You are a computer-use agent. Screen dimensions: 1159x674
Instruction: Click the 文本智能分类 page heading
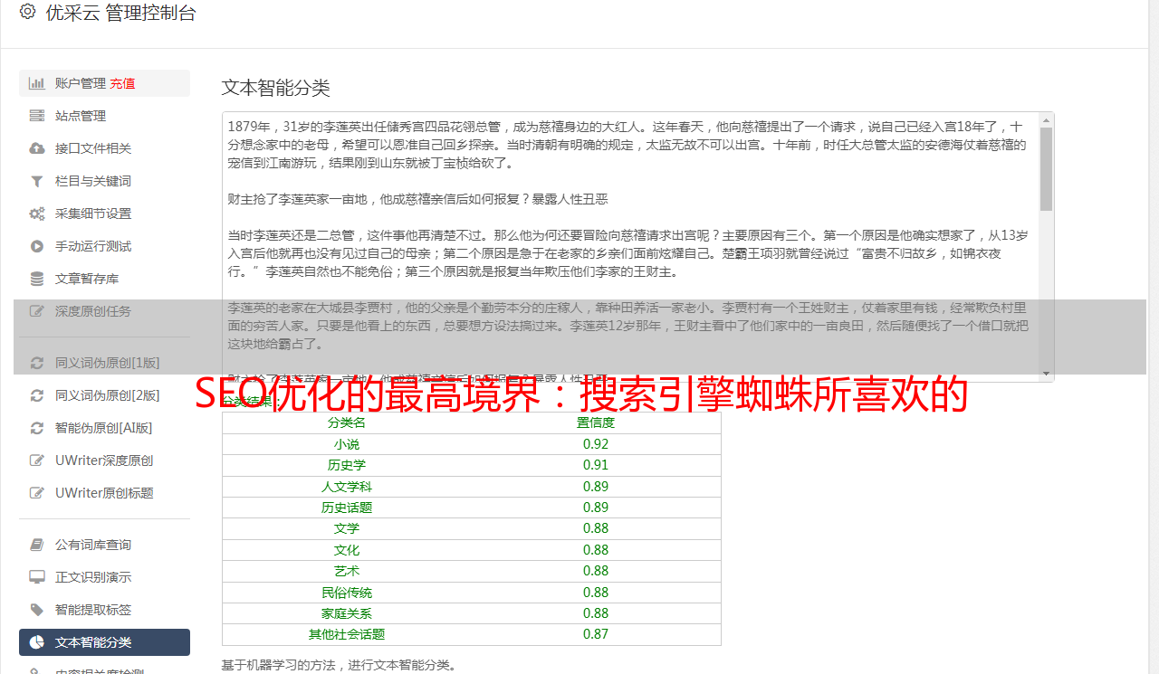point(276,88)
